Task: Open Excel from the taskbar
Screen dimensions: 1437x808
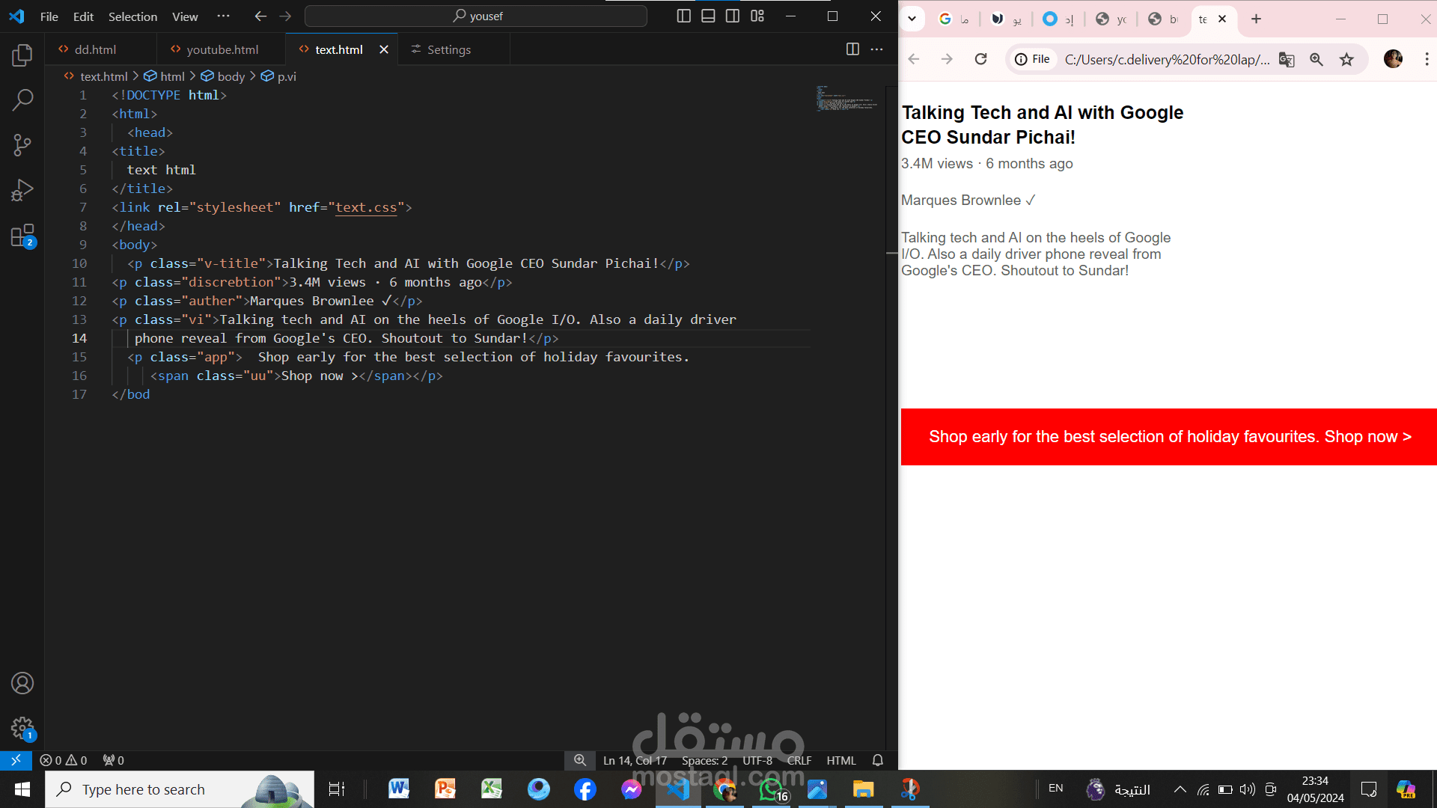Action: (492, 789)
